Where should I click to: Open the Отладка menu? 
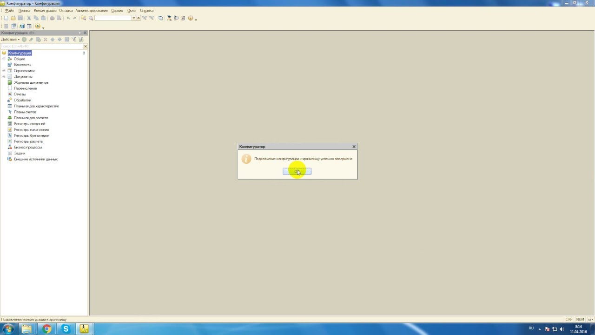(x=66, y=10)
